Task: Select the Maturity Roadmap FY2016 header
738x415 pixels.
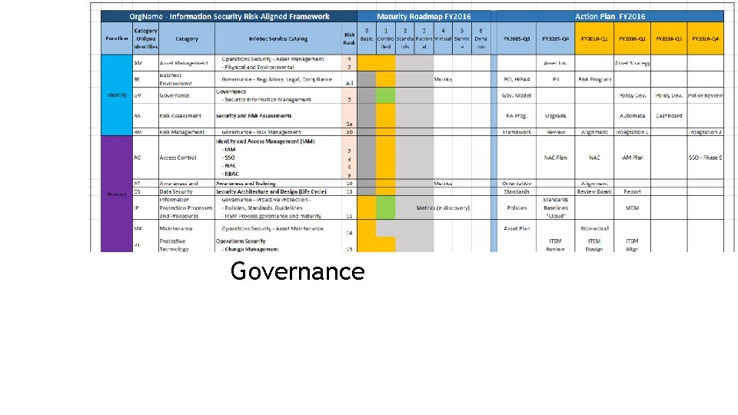Action: point(424,16)
